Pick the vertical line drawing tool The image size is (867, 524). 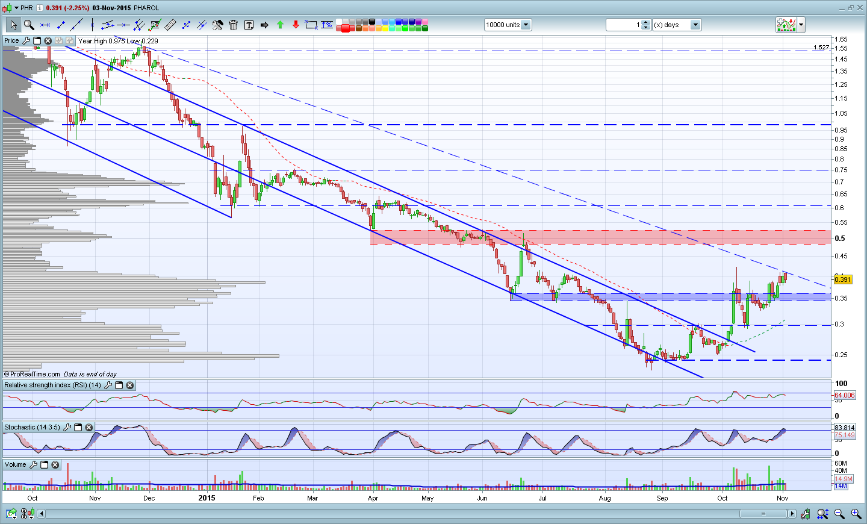[92, 25]
